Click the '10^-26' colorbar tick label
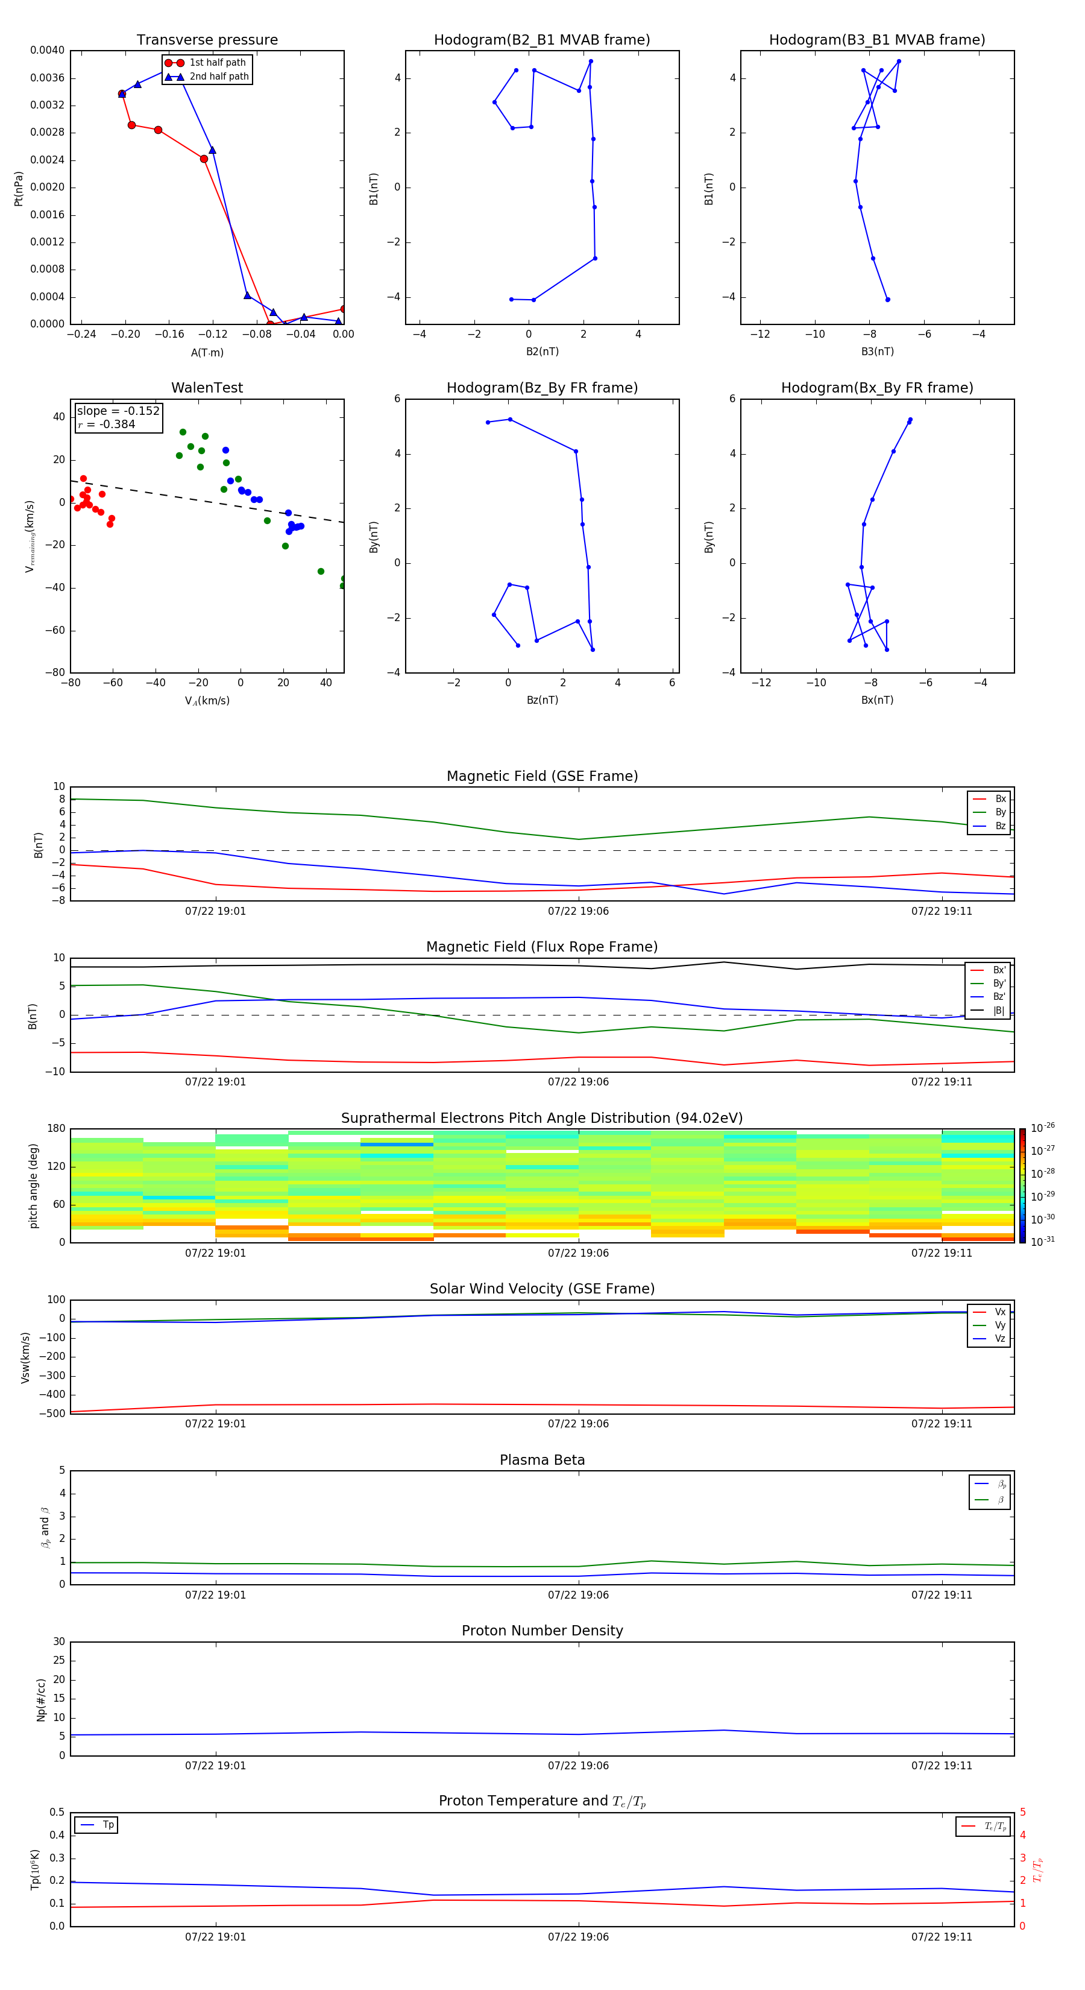Image resolution: width=1085 pixels, height=1990 pixels. coord(1043,1128)
